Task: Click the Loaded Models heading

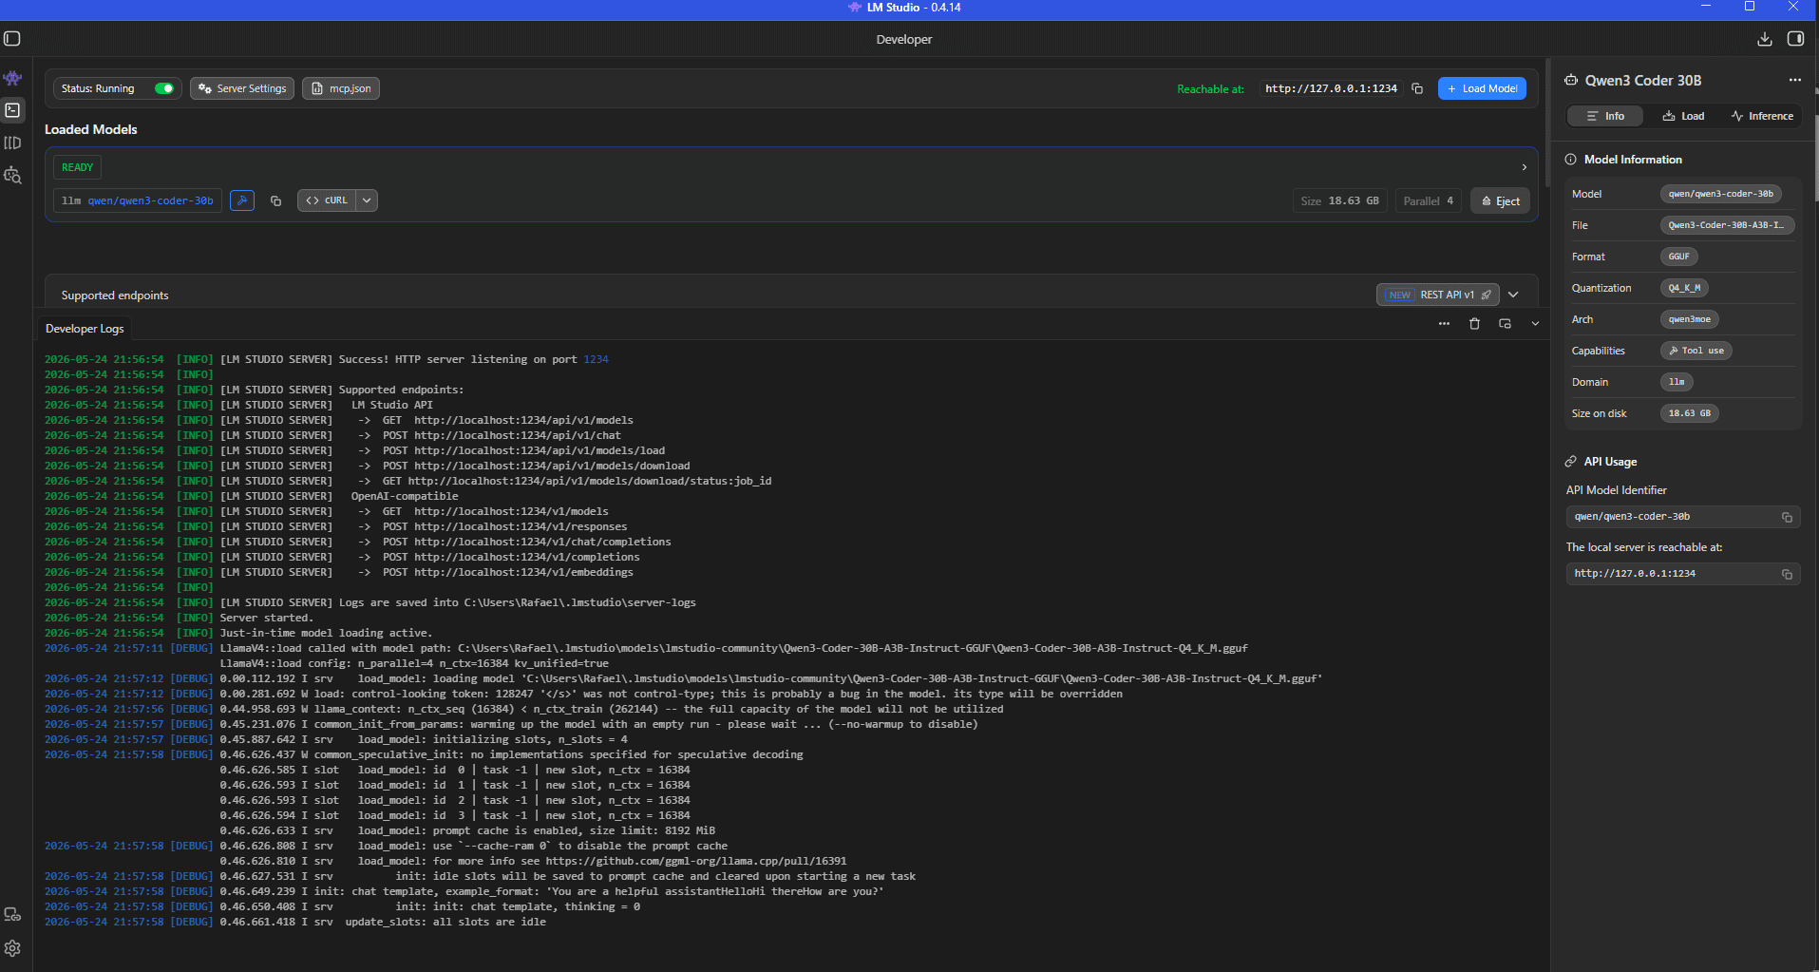Action: pos(91,129)
